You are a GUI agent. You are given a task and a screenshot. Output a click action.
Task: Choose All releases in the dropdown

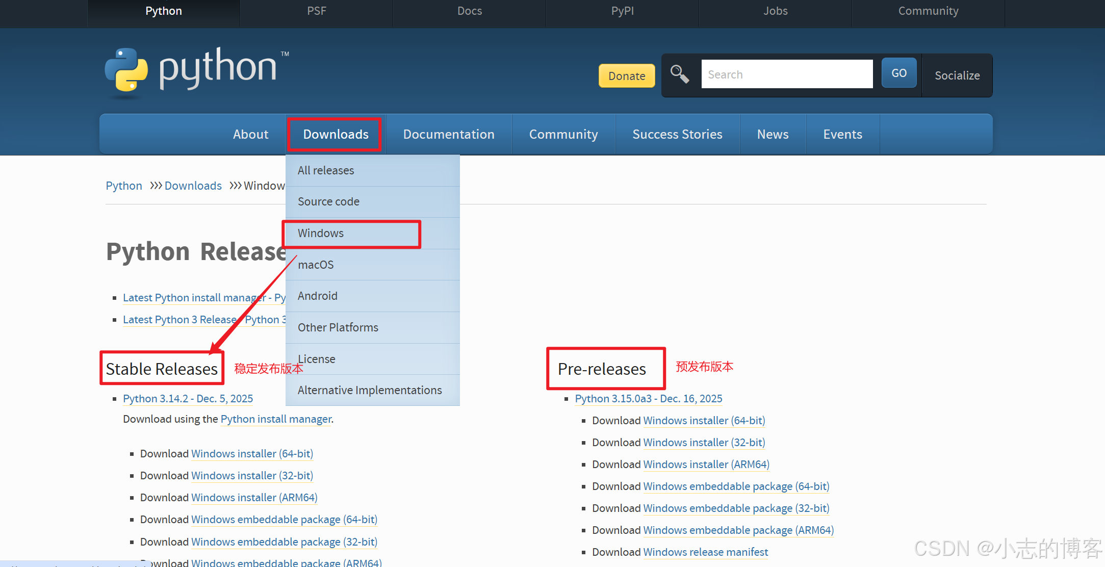coord(326,170)
